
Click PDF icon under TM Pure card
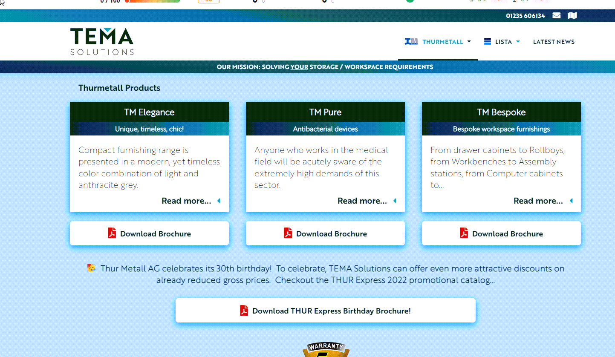tap(288, 233)
